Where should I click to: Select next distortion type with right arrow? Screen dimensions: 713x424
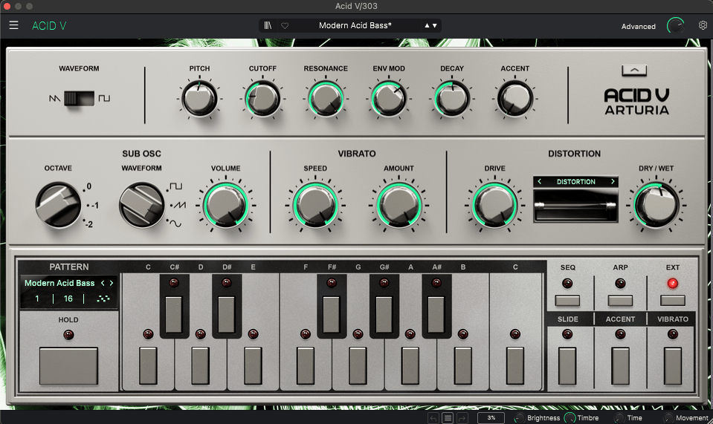click(x=613, y=182)
